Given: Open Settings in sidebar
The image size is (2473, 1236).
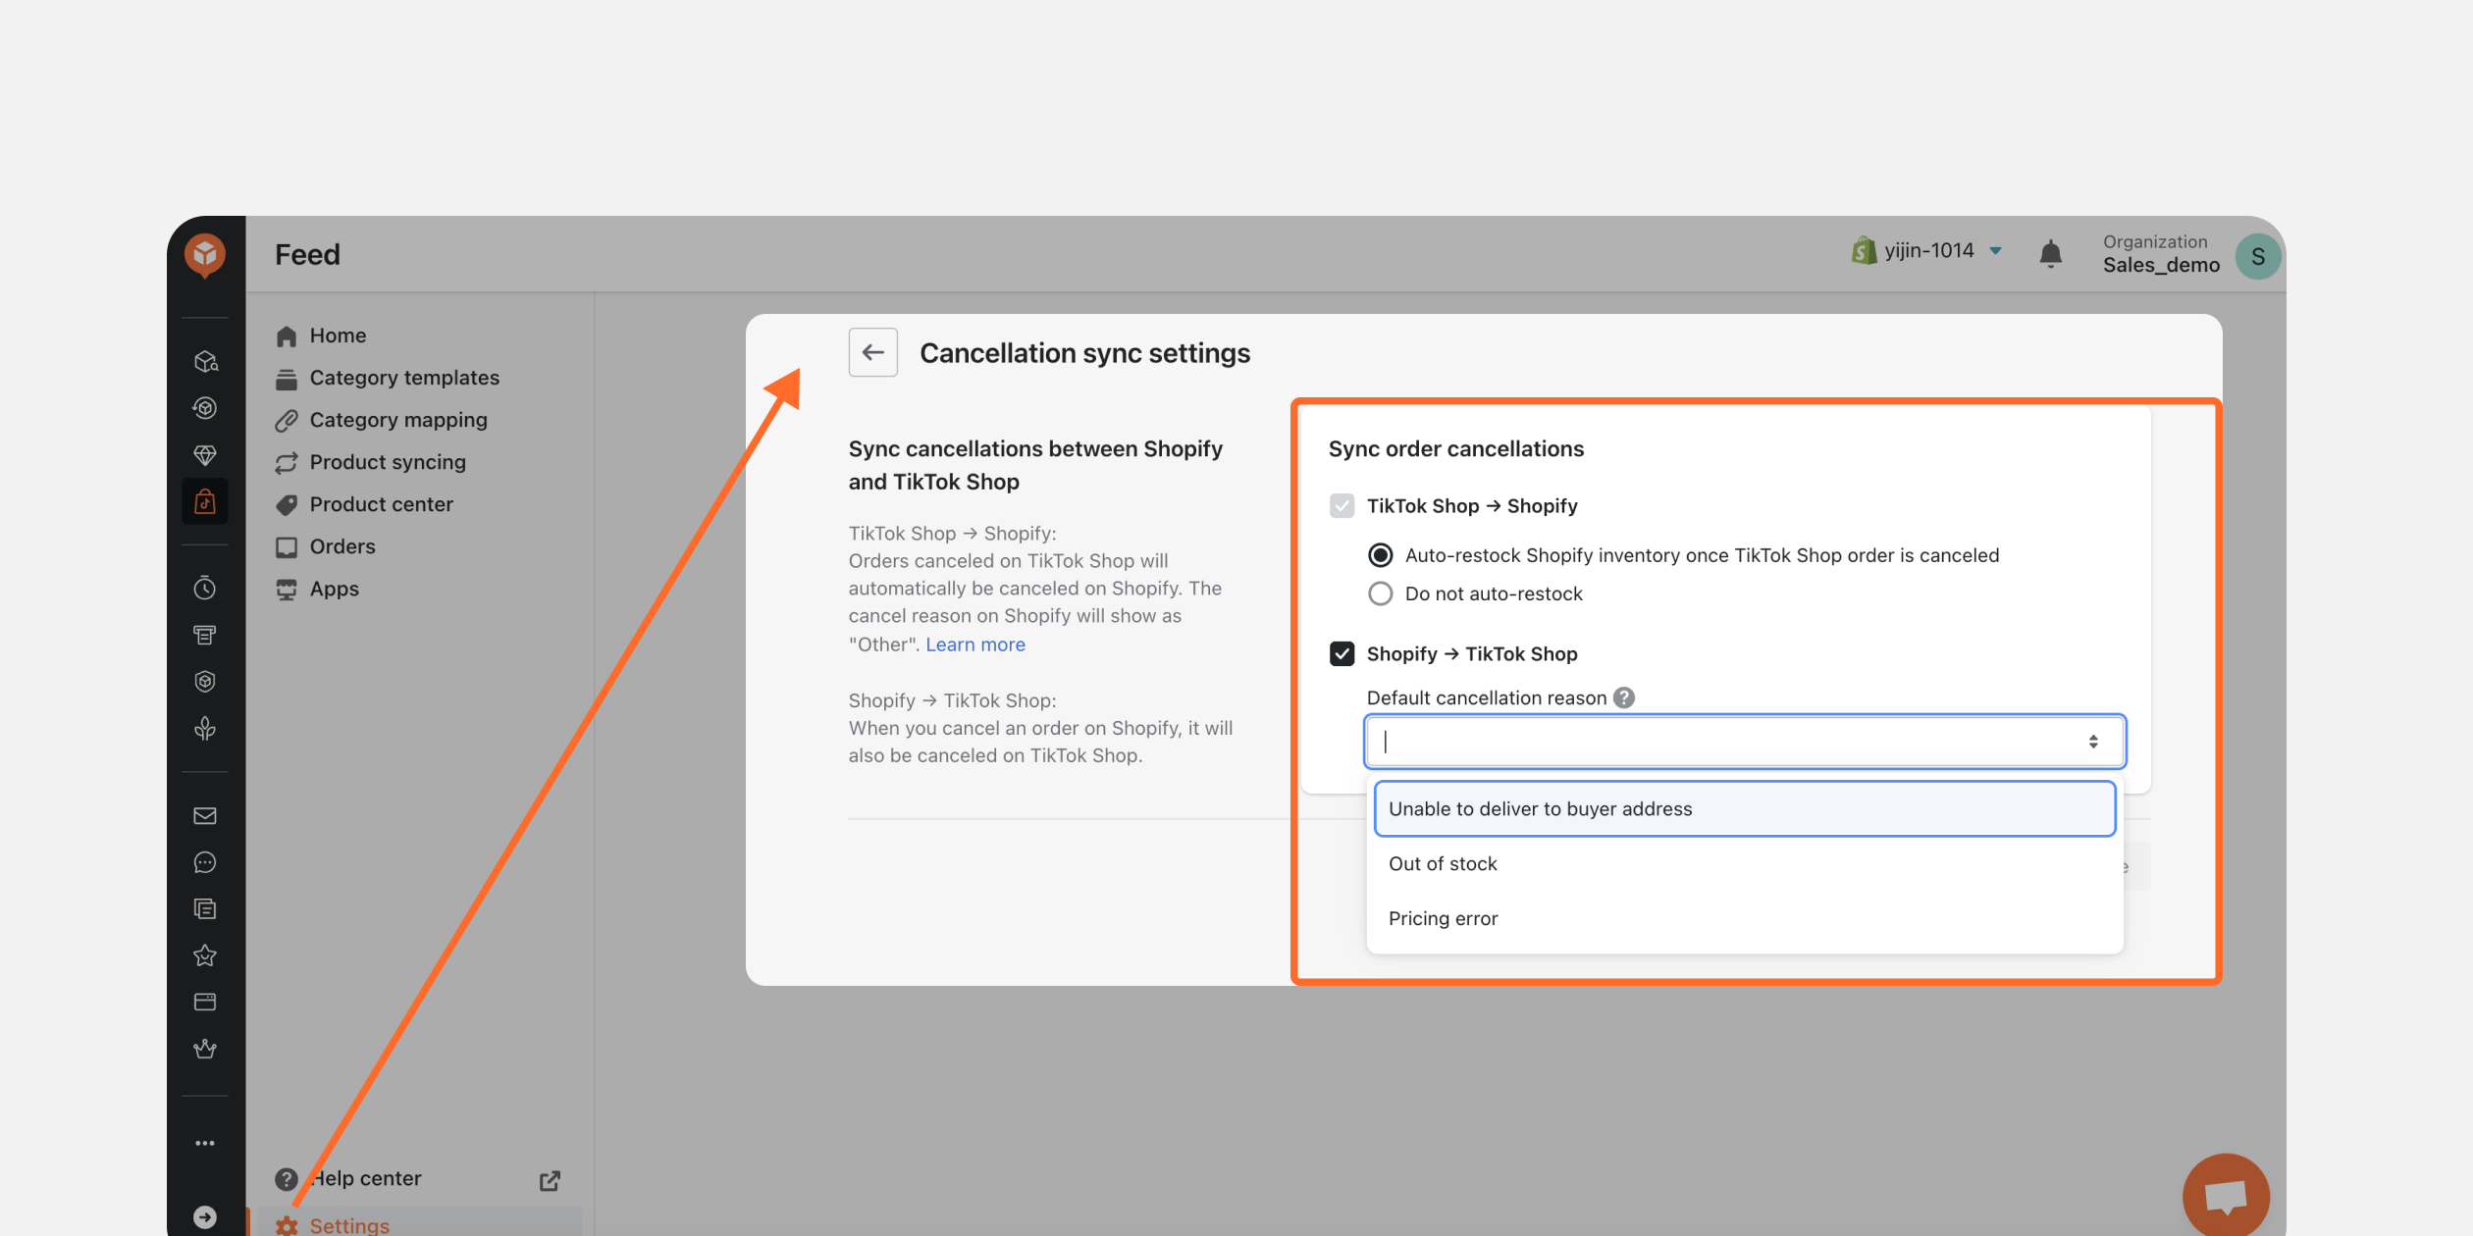Looking at the screenshot, I should click(x=349, y=1225).
